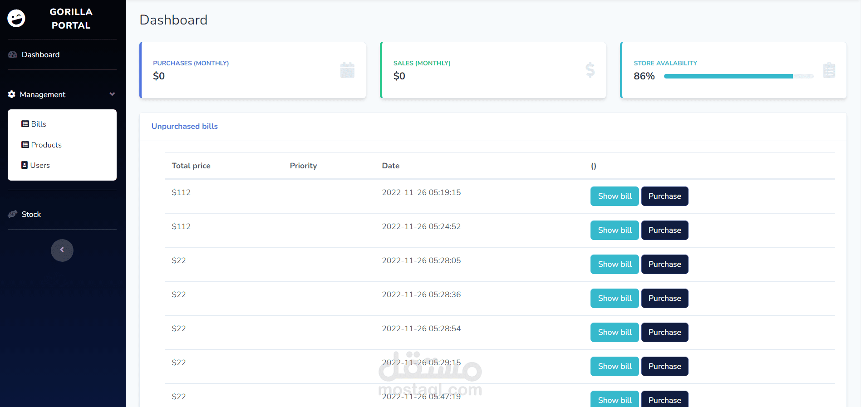Purchase bill dated 2022-11-26 05:28:05
The height and width of the screenshot is (407, 861).
pos(664,264)
